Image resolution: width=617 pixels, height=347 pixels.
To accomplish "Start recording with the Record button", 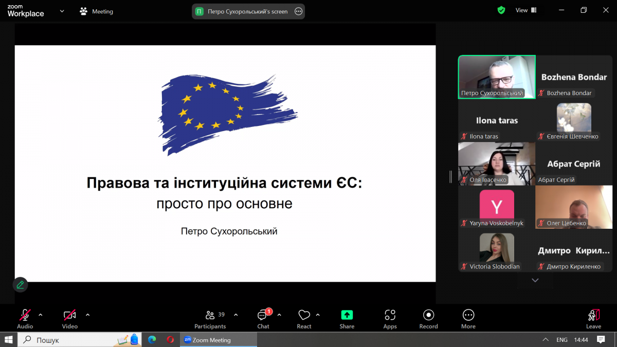I will pyautogui.click(x=428, y=318).
